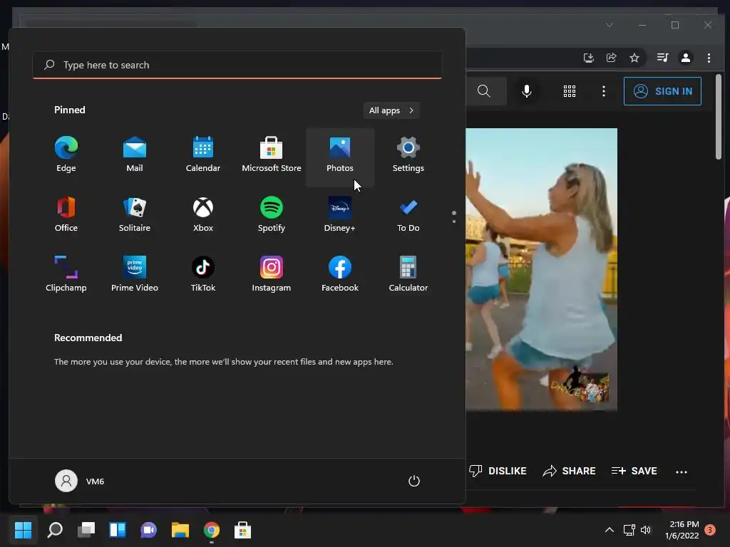
Task: Dislike the YouTube video
Action: pyautogui.click(x=498, y=472)
